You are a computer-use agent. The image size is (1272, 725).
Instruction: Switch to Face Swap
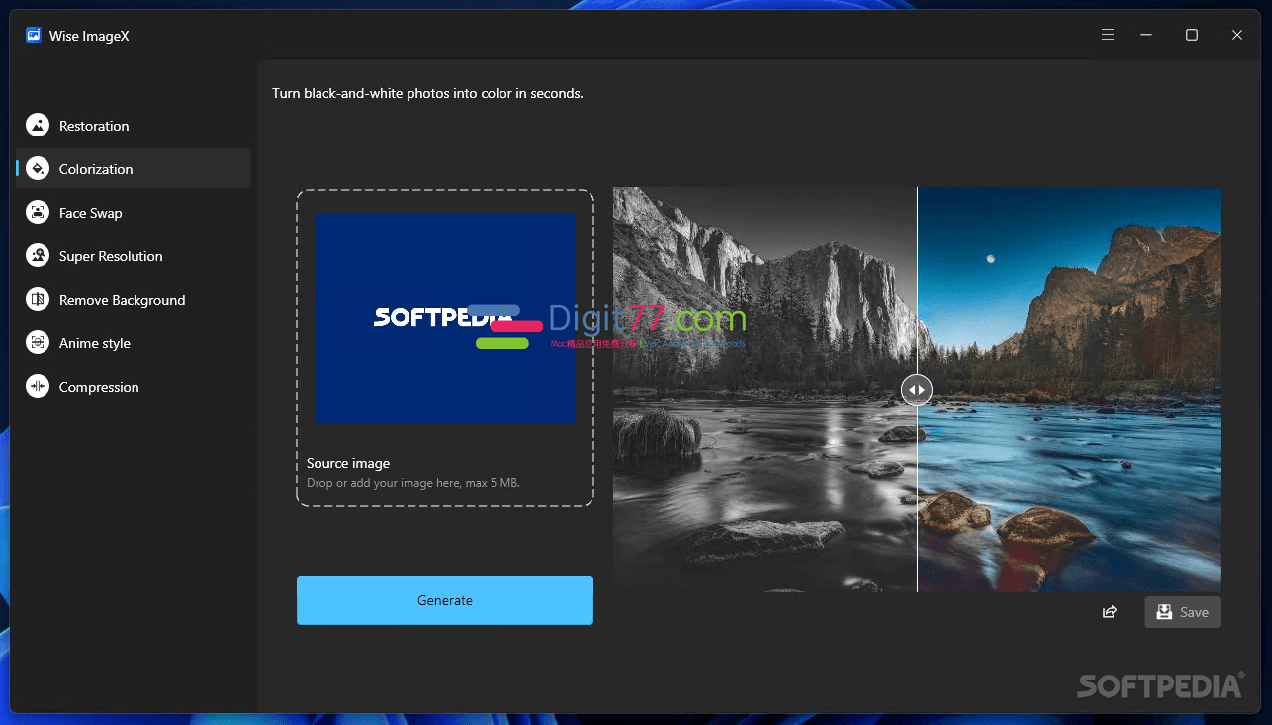pyautogui.click(x=134, y=213)
